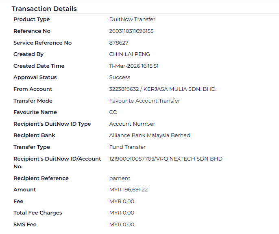279x234 pixels.
Task: Click the recipient reference pament text
Action: [x=120, y=178]
